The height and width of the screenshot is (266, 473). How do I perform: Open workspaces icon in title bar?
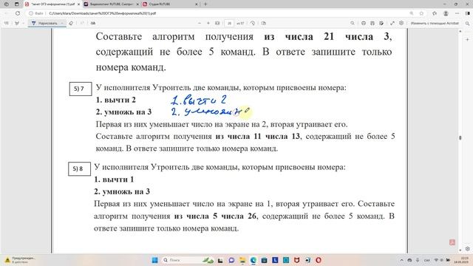coord(7,4)
